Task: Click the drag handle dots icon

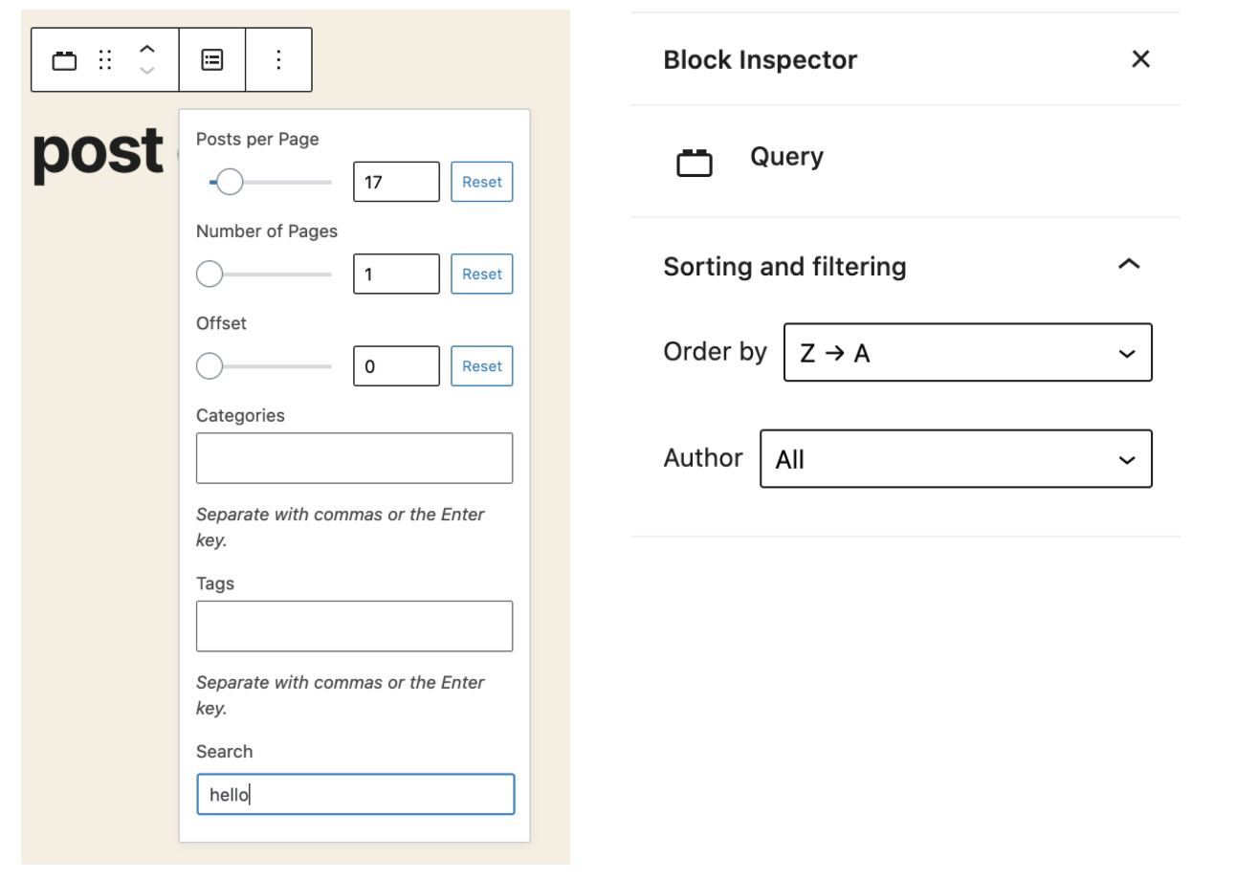Action: coord(106,60)
